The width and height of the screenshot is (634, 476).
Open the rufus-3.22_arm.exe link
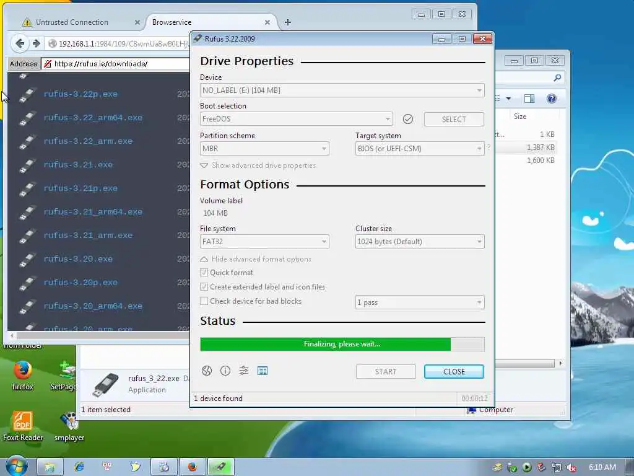tap(88, 141)
